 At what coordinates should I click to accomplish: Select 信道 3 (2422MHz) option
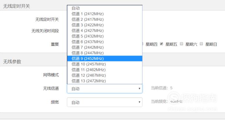click(x=105, y=25)
